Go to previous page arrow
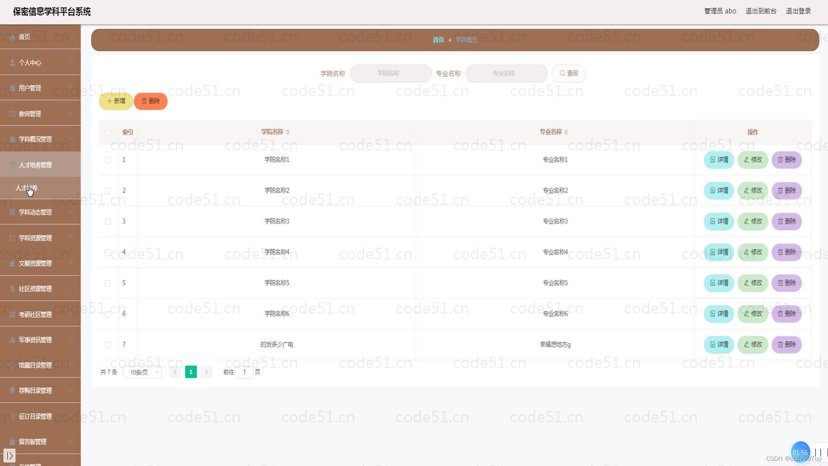Image resolution: width=828 pixels, height=466 pixels. pos(175,372)
